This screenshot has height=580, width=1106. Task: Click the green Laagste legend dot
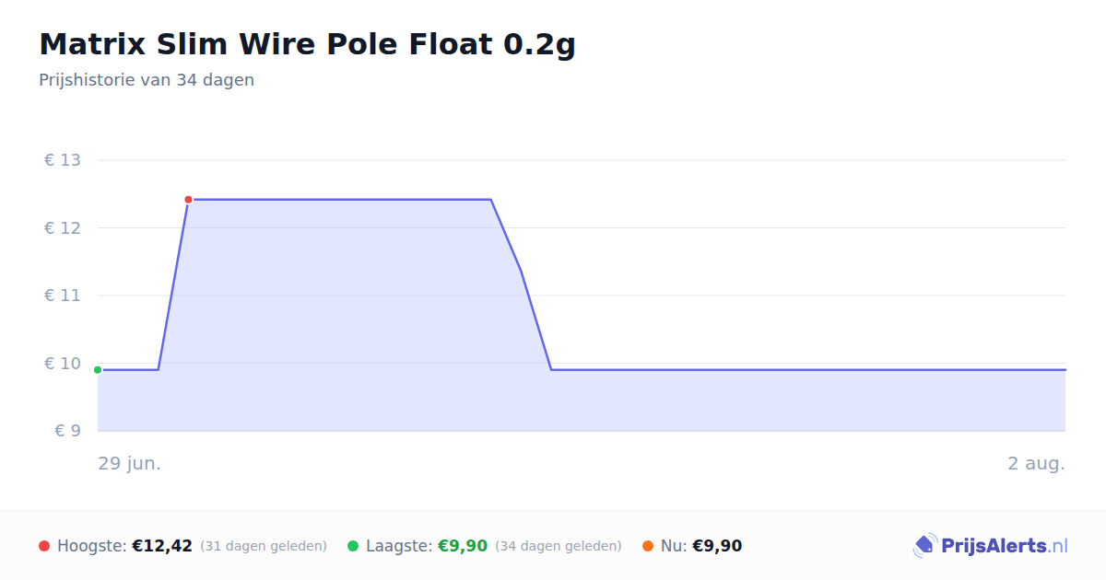[x=353, y=546]
